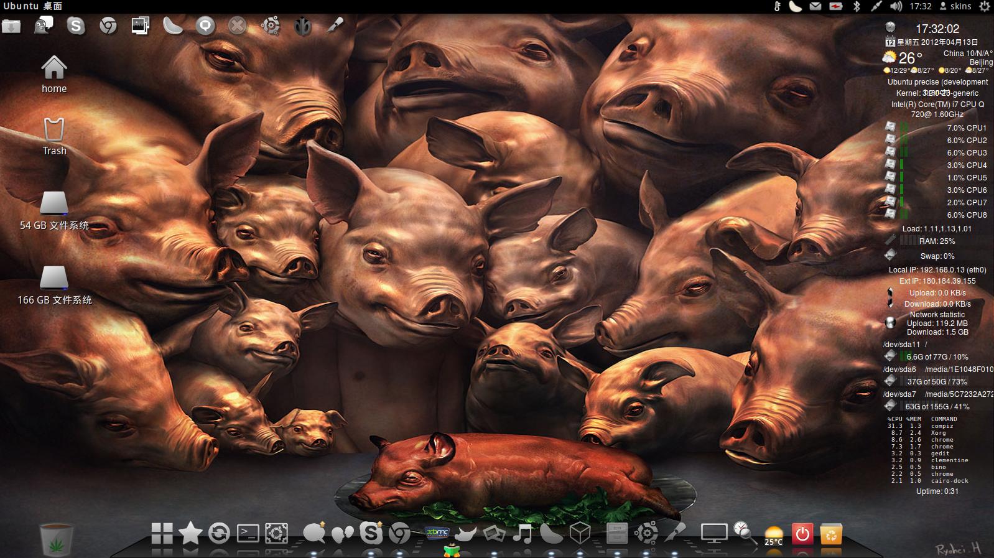
Task: Click the '6.6G of 77G / 10%' disk bar
Action: (x=937, y=357)
